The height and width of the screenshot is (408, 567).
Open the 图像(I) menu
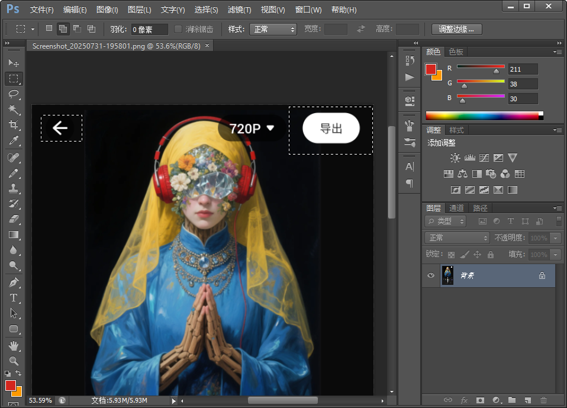point(107,10)
